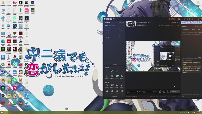This screenshot has width=202, height=114.
Task: Open the user avatar in title bar
Action: pos(179,19)
